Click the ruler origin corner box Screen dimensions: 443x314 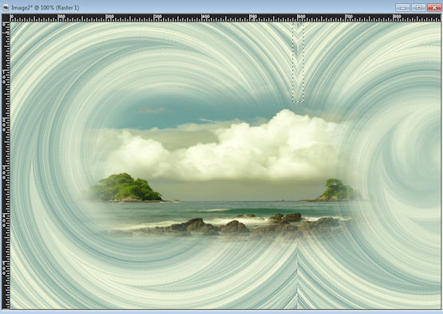[x=6, y=18]
